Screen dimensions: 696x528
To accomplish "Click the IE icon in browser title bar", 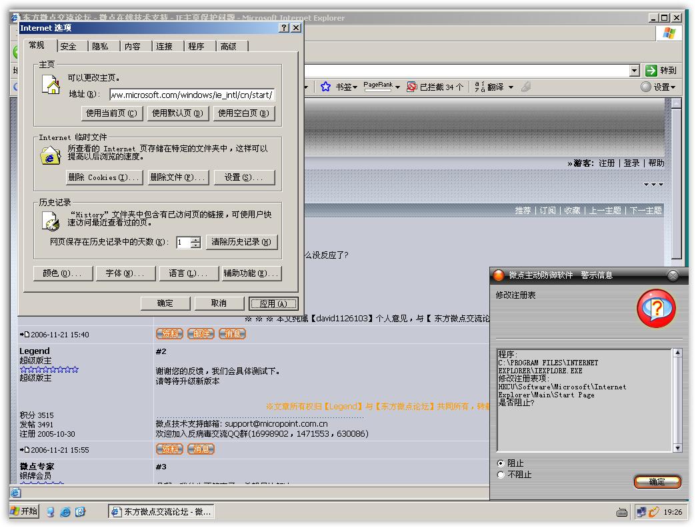I will click(15, 18).
